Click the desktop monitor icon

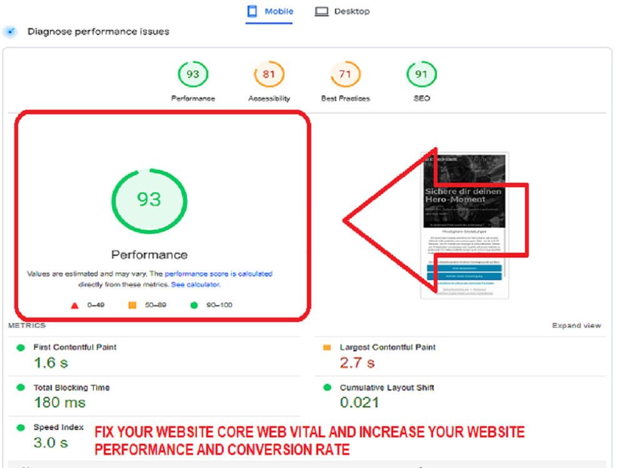tap(321, 11)
